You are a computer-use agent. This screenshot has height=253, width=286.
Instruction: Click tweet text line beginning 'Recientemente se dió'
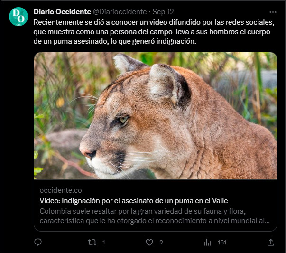154,22
